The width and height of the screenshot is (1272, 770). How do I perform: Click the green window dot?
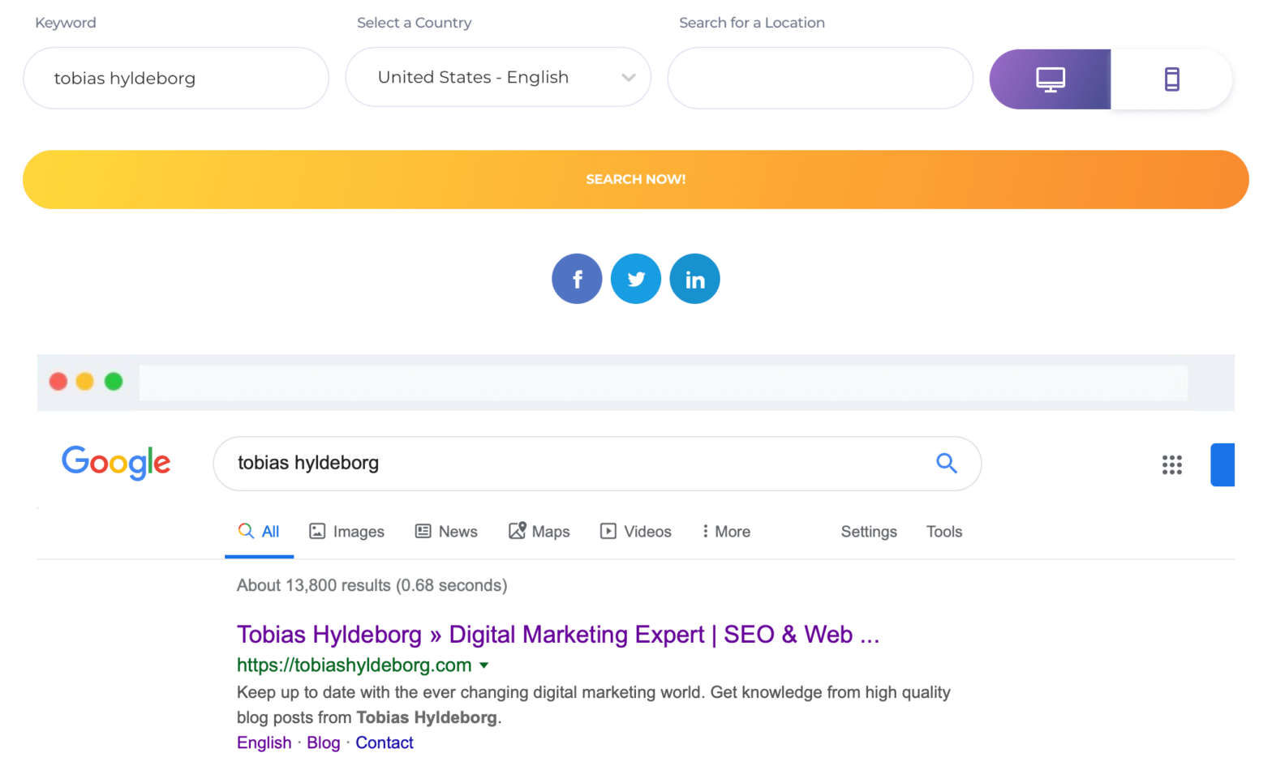[x=114, y=381]
